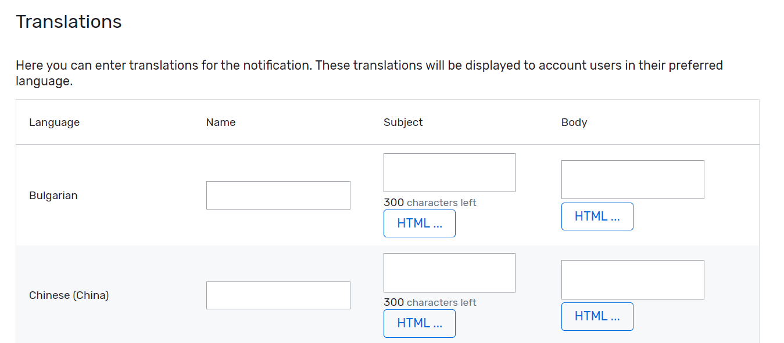Click the Bulgarian language label
The width and height of the screenshot is (784, 343).
coord(53,195)
